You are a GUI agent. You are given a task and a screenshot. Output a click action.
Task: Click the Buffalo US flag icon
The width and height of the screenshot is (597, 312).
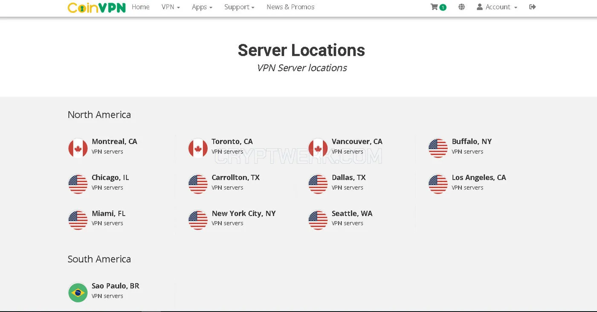click(x=438, y=148)
